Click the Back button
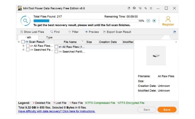 point(147,110)
